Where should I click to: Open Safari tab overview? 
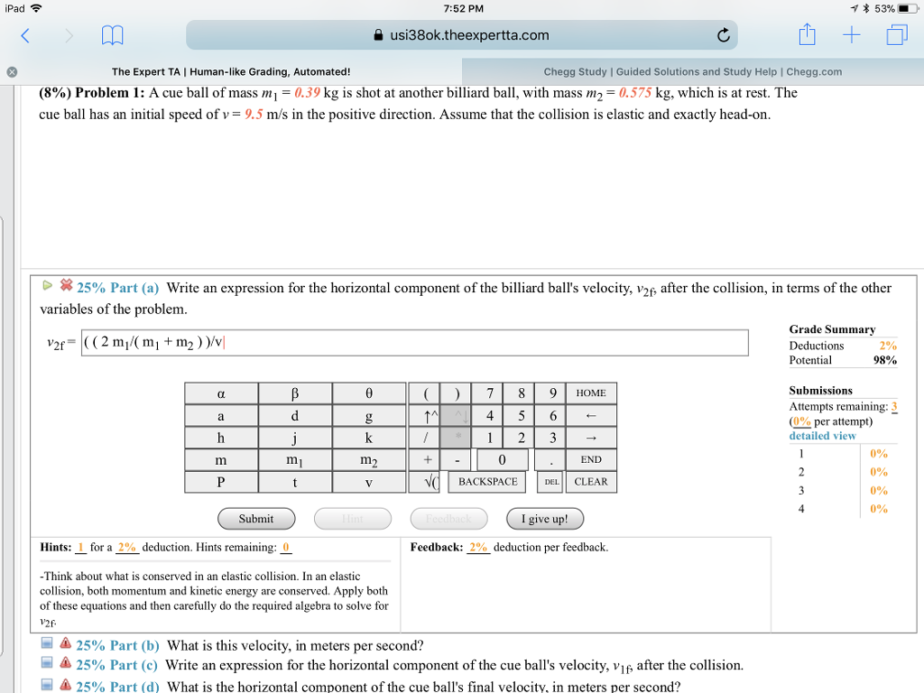[898, 34]
